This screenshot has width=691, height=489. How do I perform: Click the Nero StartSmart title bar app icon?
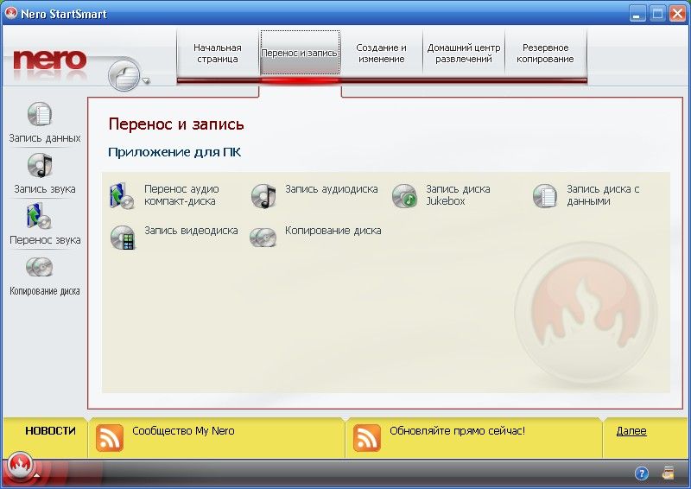(10, 13)
